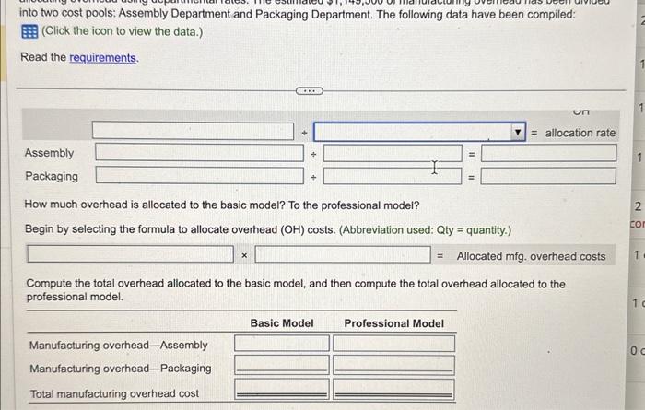
Task: Click the 'Professional Model' column header
Action: (394, 323)
